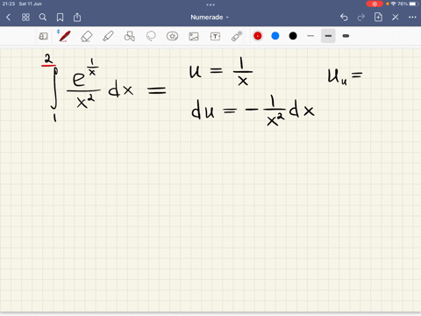Undo the last stroke
The image size is (421, 316).
point(344,18)
